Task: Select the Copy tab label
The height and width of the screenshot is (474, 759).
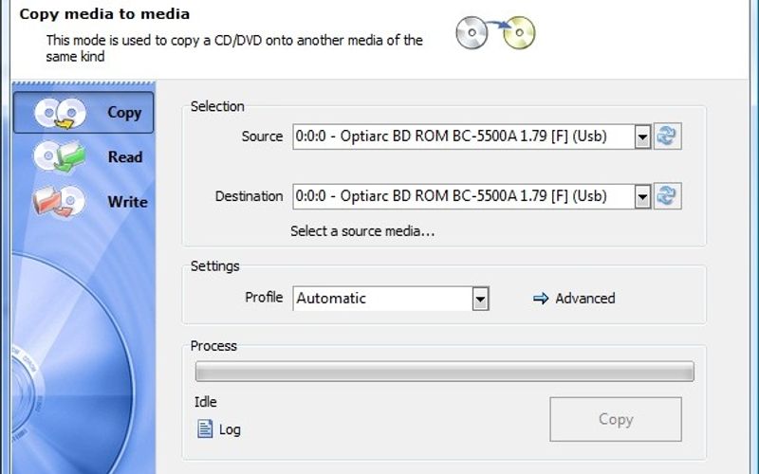Action: click(x=124, y=113)
